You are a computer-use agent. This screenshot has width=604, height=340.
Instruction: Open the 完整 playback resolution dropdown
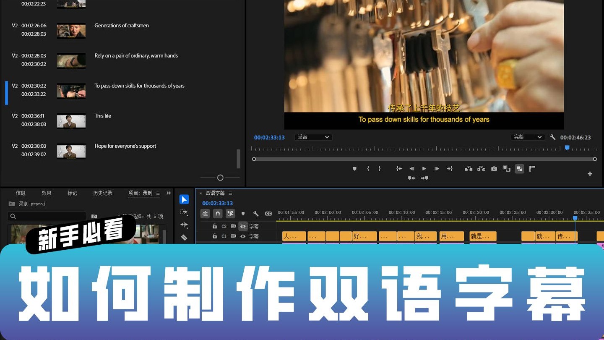point(528,137)
